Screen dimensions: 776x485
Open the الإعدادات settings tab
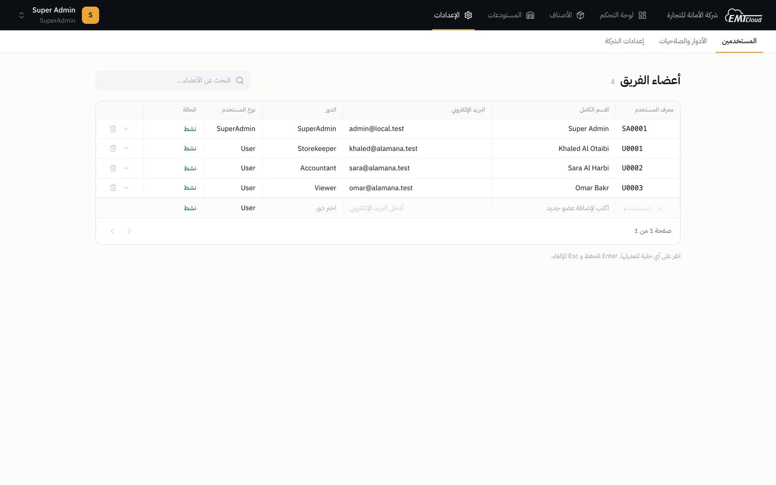453,15
